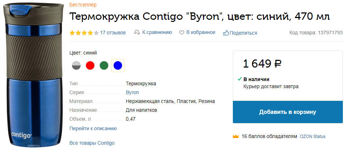Click the green in-stock checkmark

pos(240,79)
